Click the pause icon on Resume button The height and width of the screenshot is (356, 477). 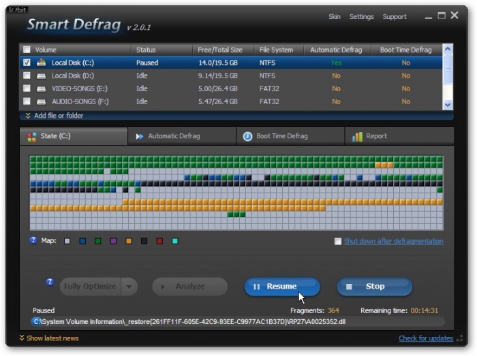pos(256,287)
